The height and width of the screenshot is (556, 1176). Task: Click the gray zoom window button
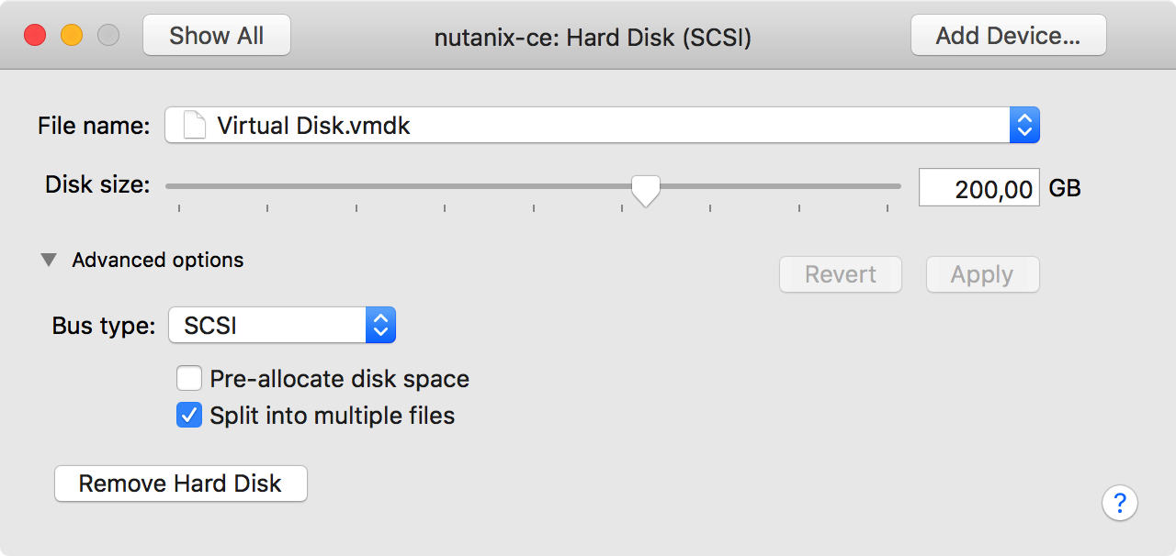108,36
